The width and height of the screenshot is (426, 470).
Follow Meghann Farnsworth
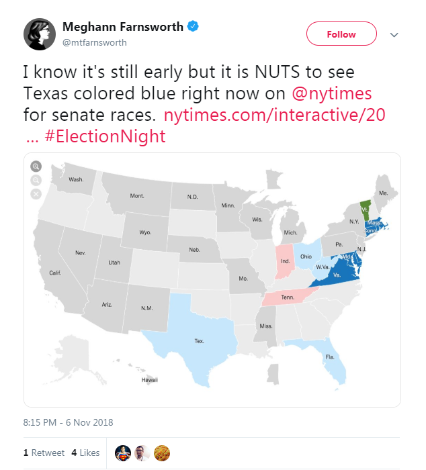point(341,34)
